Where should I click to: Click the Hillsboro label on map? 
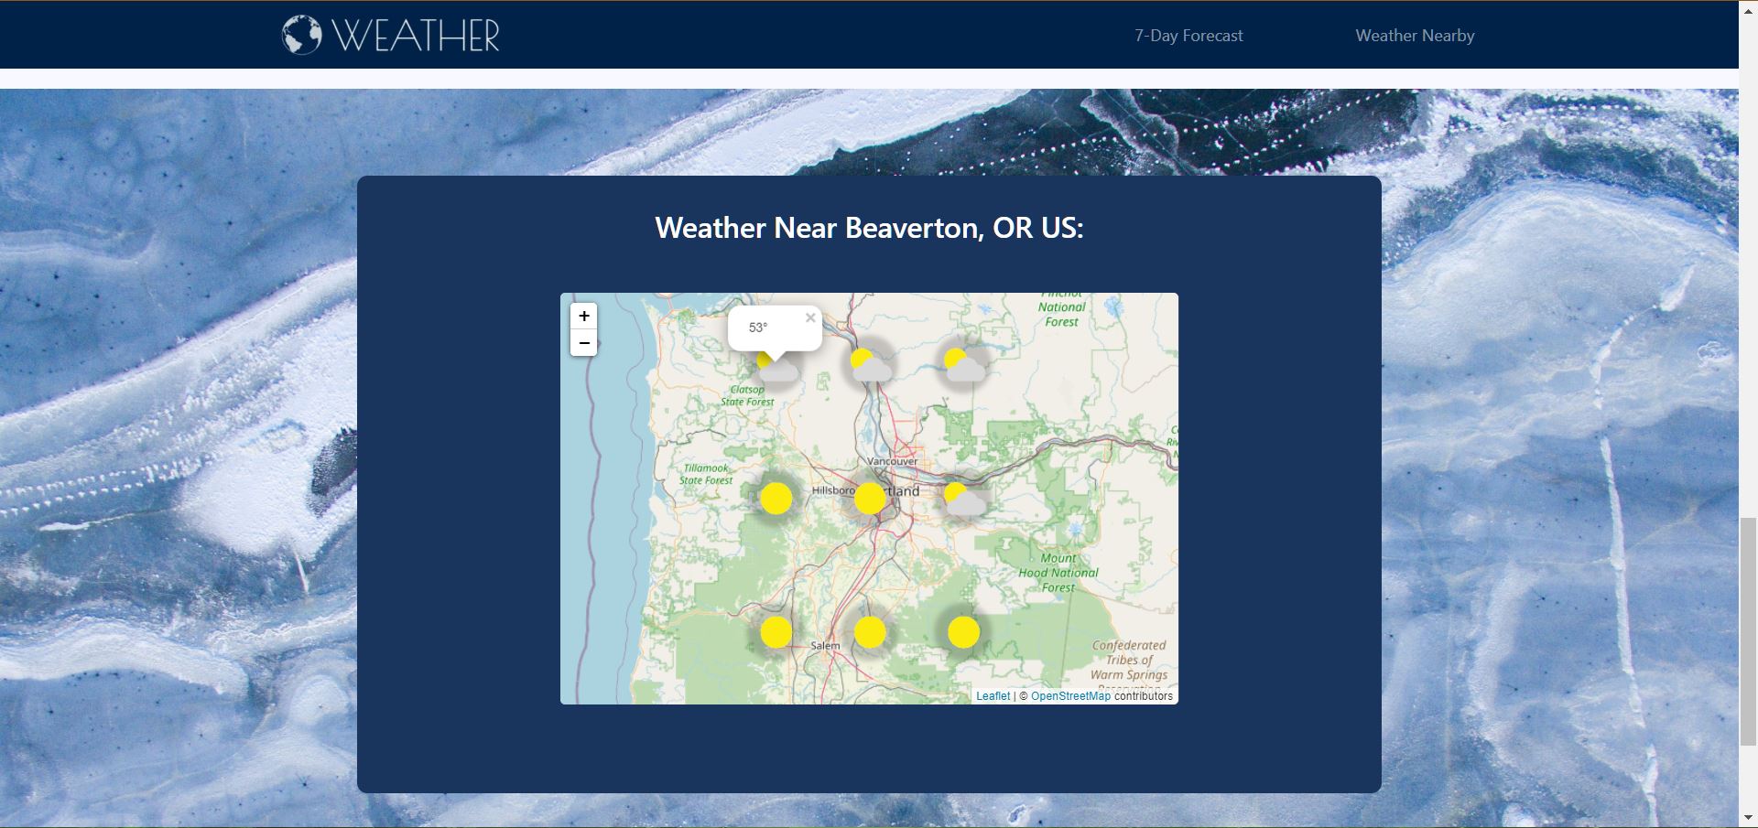point(833,490)
